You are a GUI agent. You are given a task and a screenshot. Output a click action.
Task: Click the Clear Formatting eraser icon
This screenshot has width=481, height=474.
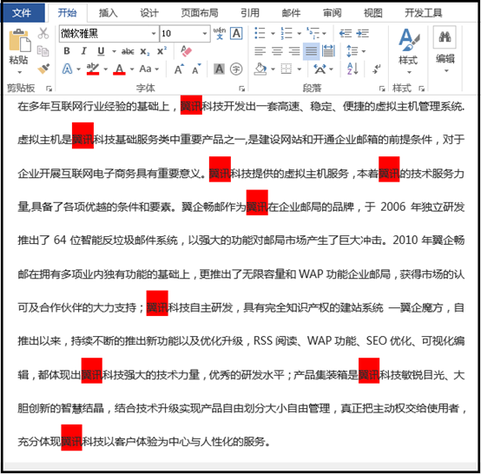(x=186, y=51)
